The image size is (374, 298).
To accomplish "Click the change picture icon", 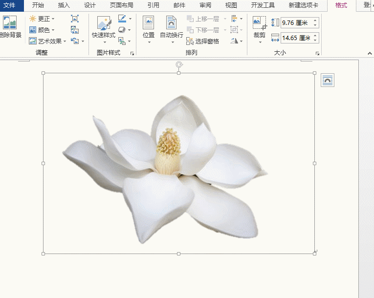I will 75,30.
